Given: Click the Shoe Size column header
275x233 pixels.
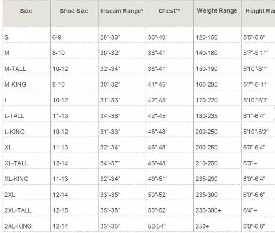Looking at the screenshot, I should (74, 11).
